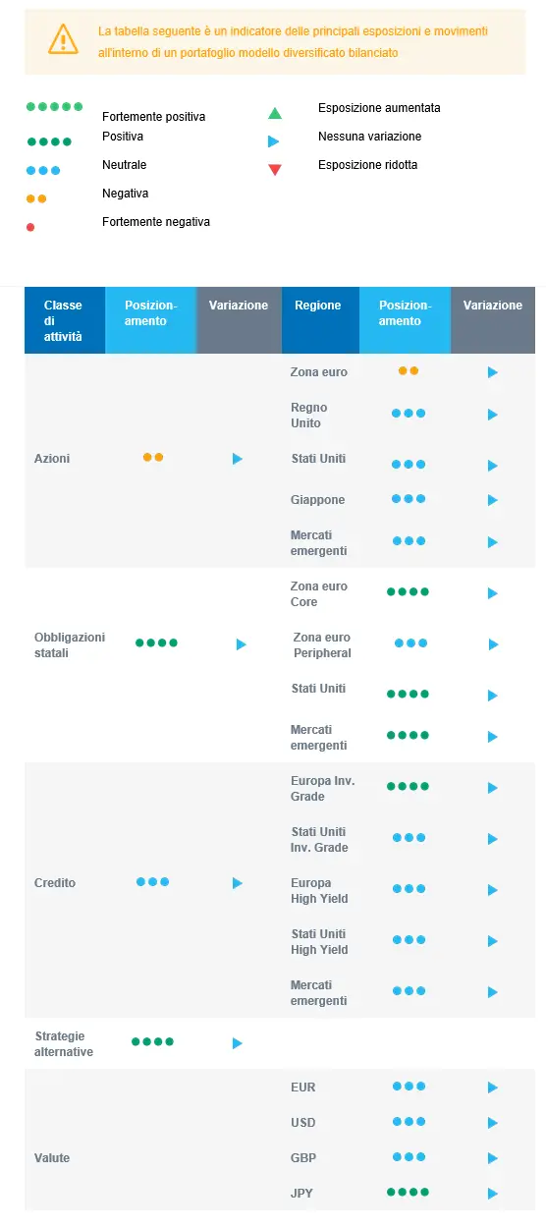
Task: Click the blue arrow beside Nessuna variazione
Action: coord(275,141)
